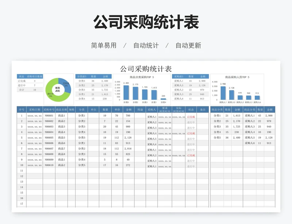Screen dimensions: 292x224
Task: Click the 采购人6 bar labeled 913 in chart
Action: [x=257, y=98]
